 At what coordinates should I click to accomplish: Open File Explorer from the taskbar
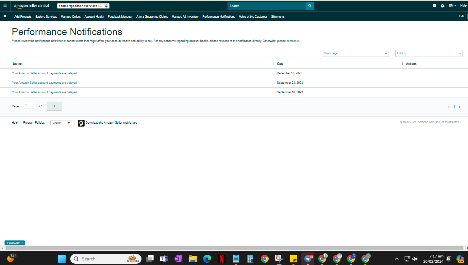(x=193, y=259)
